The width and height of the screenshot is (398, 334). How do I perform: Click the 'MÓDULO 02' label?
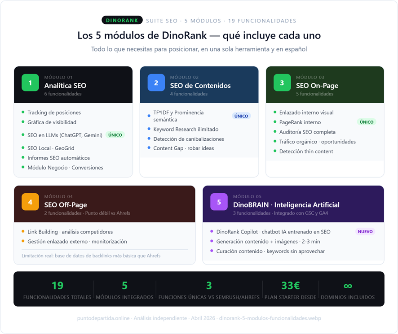click(184, 77)
